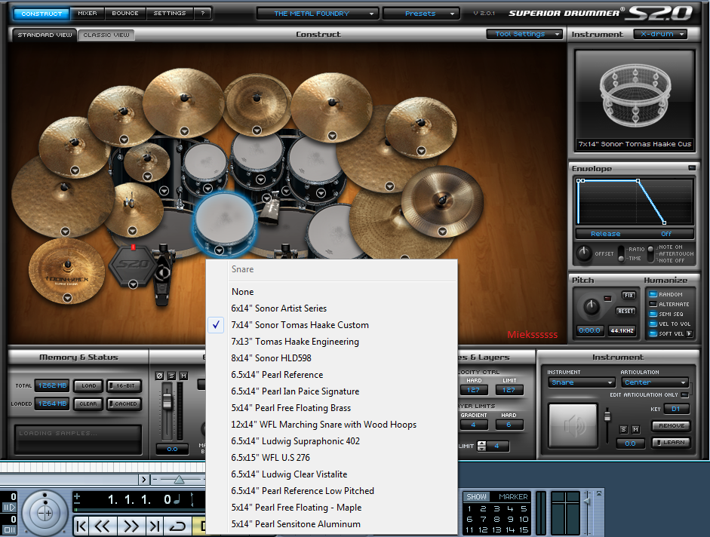The image size is (710, 537).
Task: Toggle the Random humanize option
Action: tap(653, 294)
